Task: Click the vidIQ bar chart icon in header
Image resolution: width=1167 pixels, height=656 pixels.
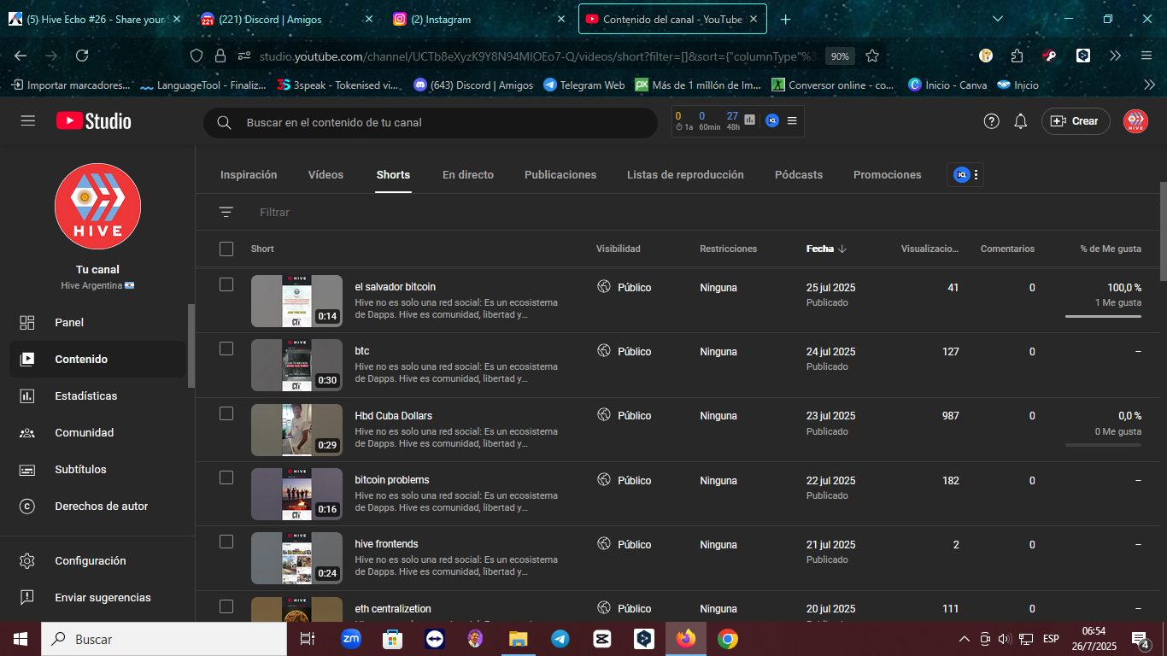Action: [x=750, y=120]
